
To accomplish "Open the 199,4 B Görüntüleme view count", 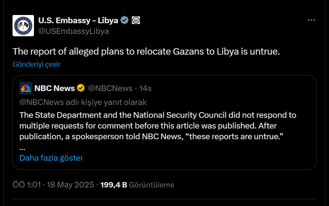I will pos(137,185).
